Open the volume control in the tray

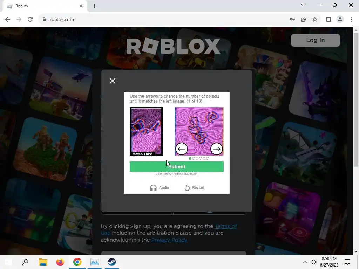[x=313, y=262]
